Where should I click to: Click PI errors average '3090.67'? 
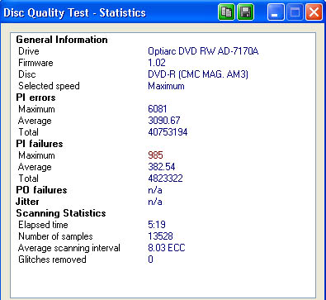(164, 121)
